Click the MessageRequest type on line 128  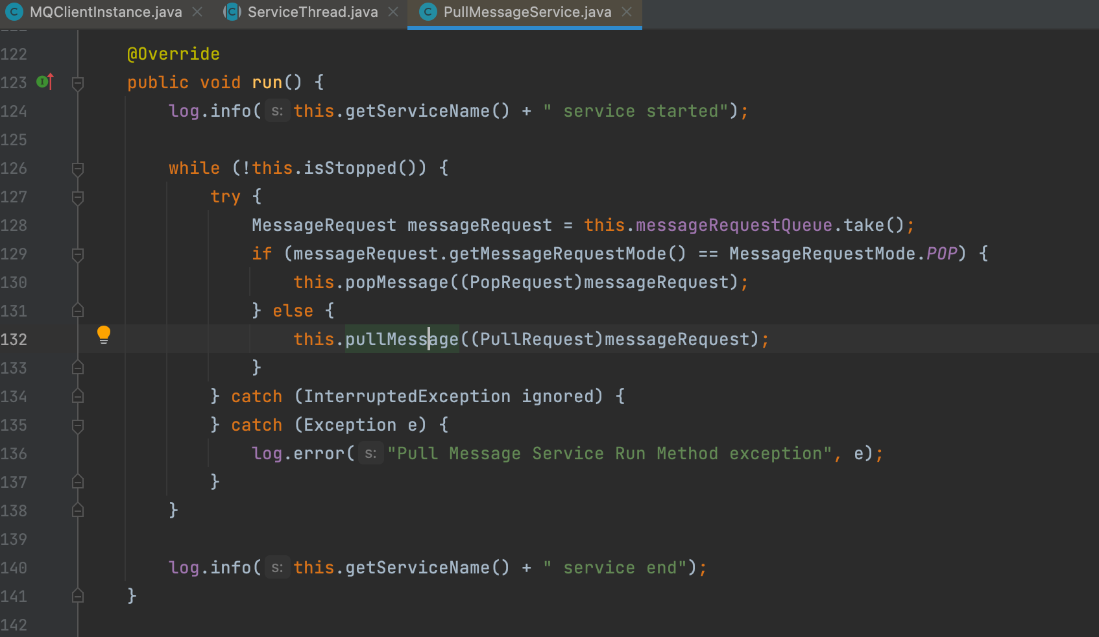[x=324, y=225]
